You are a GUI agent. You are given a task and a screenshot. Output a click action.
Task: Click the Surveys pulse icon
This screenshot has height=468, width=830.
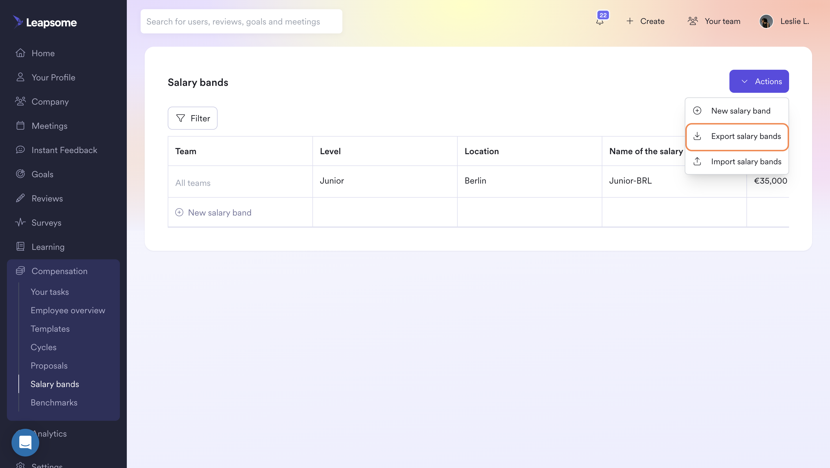(20, 222)
